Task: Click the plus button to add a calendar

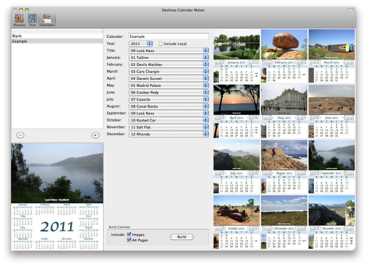Action: tap(95, 135)
